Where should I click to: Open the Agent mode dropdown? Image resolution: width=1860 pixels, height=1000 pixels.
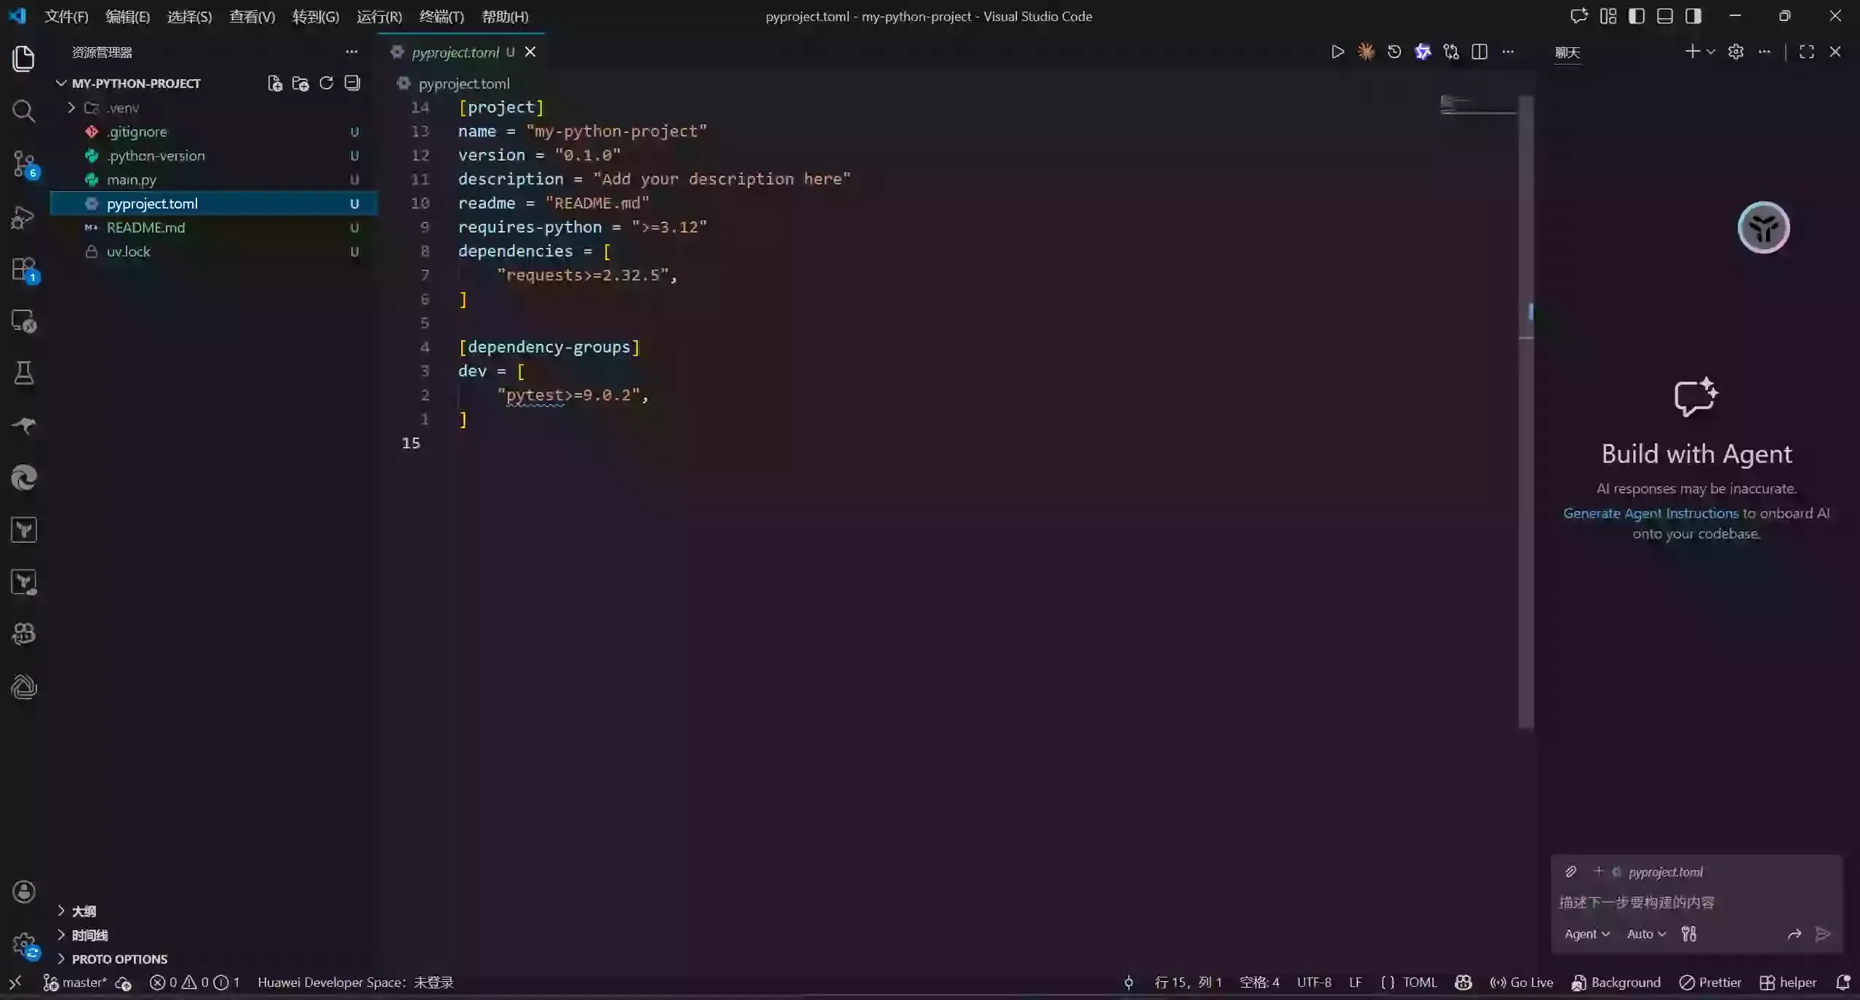click(x=1586, y=934)
